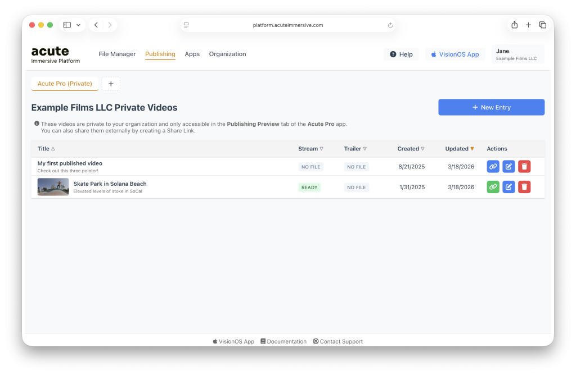Delete My first published video entry
576x375 pixels.
(524, 167)
